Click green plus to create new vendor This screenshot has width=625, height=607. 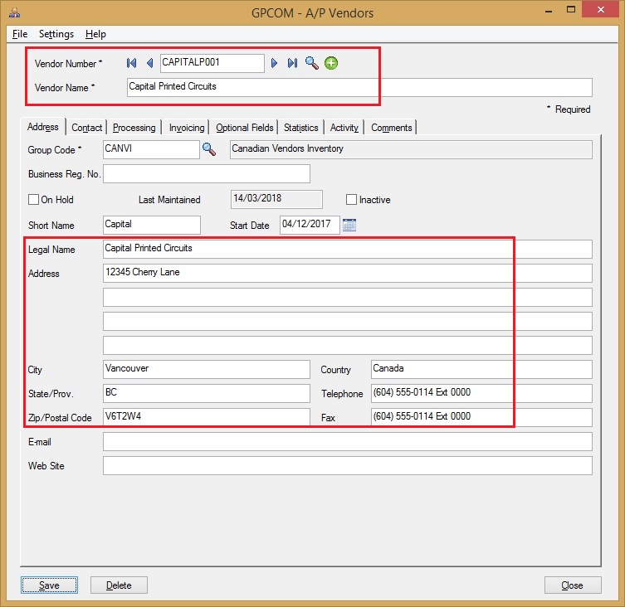331,63
